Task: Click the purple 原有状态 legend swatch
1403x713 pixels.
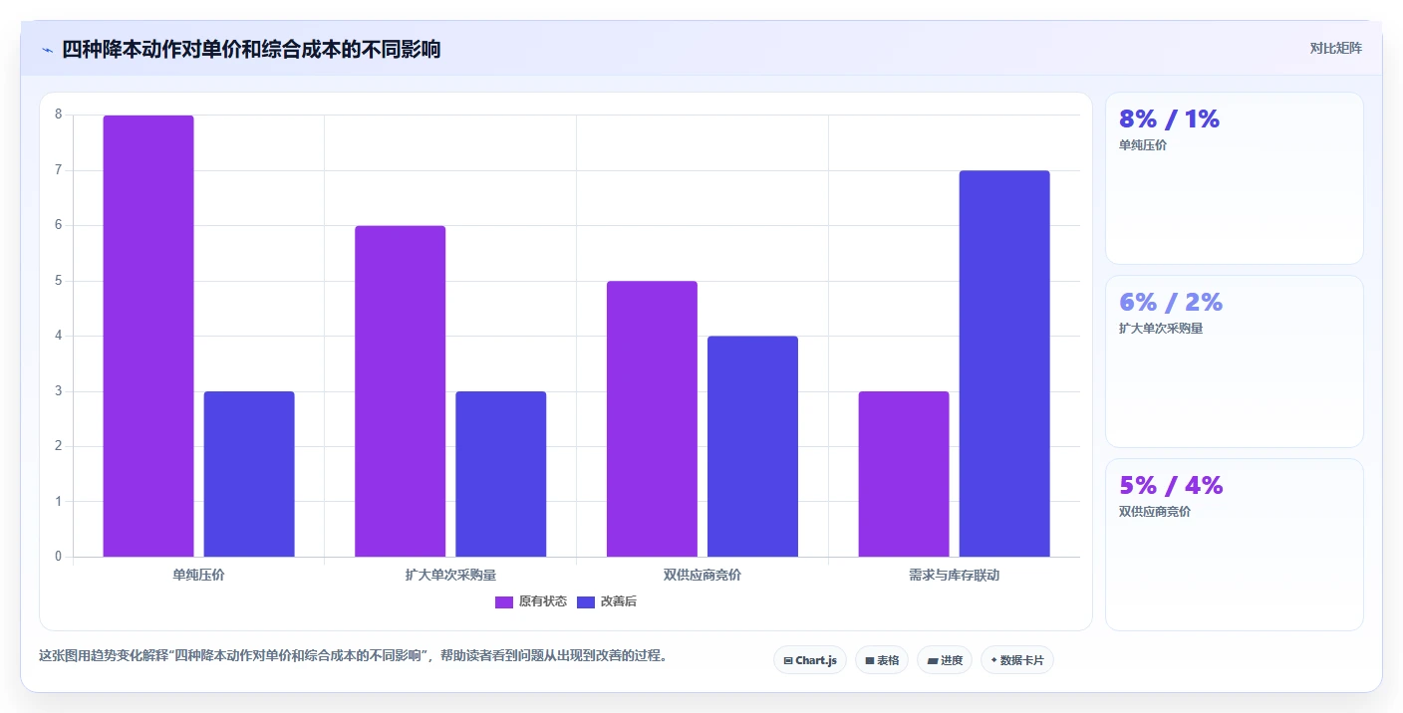Action: point(504,601)
